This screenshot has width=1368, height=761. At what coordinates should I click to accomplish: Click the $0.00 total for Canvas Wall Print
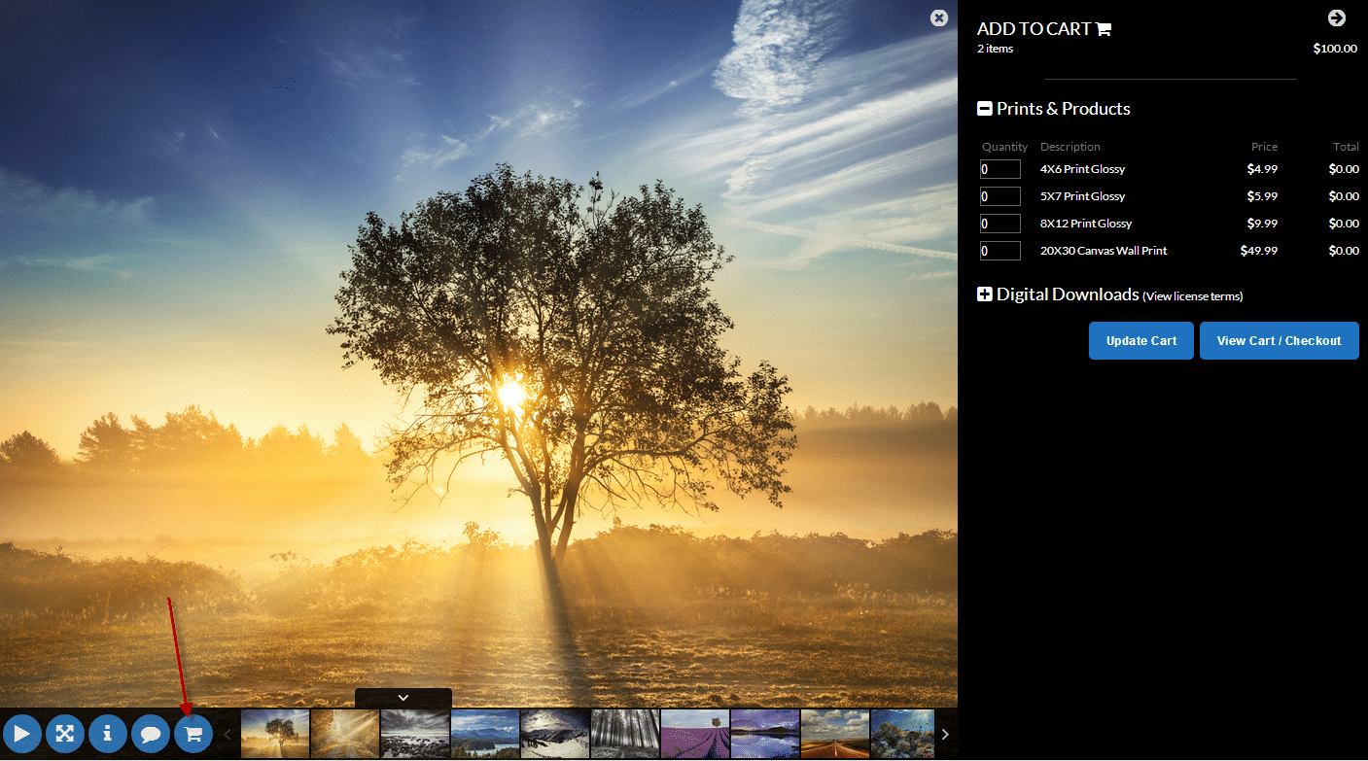coord(1344,251)
